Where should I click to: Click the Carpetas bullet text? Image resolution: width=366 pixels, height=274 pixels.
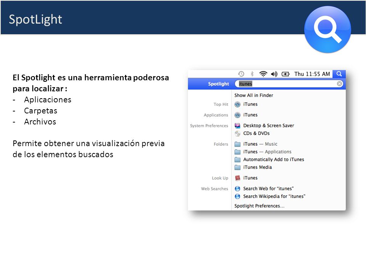tap(41, 111)
